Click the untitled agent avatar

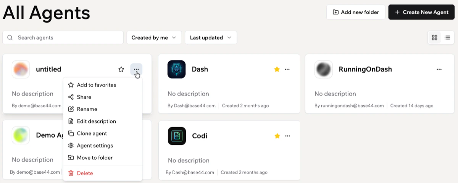pos(21,69)
